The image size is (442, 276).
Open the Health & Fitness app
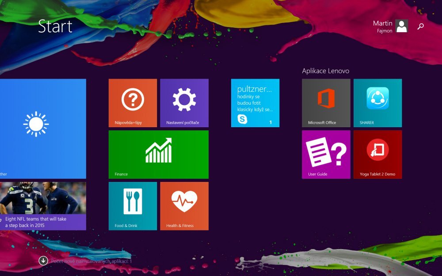coord(184,205)
